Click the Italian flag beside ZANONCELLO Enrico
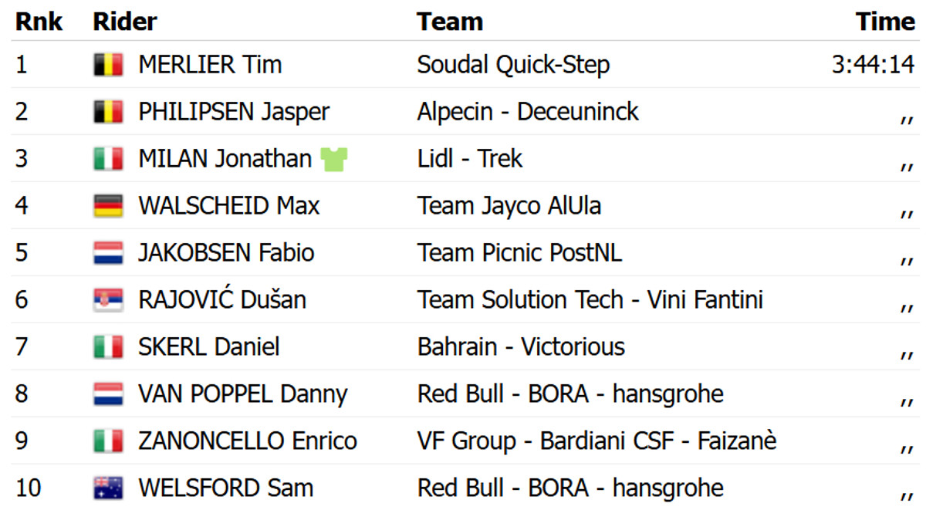The height and width of the screenshot is (510, 926). click(108, 441)
